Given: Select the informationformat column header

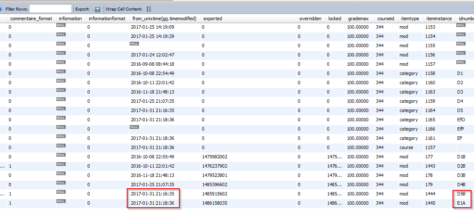Looking at the screenshot, I should point(107,19).
